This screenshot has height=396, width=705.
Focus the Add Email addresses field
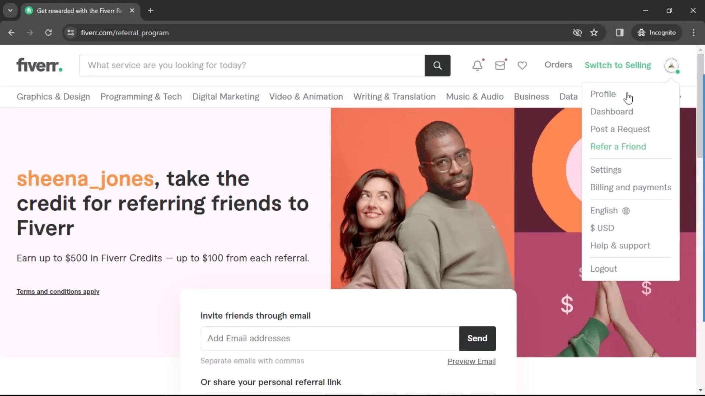329,338
